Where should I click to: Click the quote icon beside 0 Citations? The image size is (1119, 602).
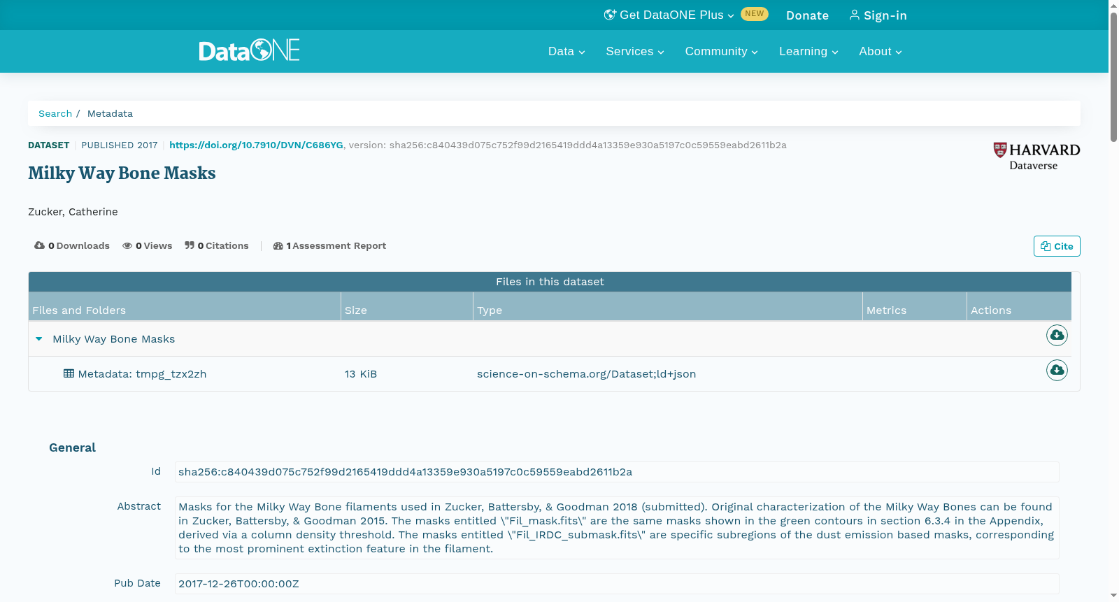point(190,245)
